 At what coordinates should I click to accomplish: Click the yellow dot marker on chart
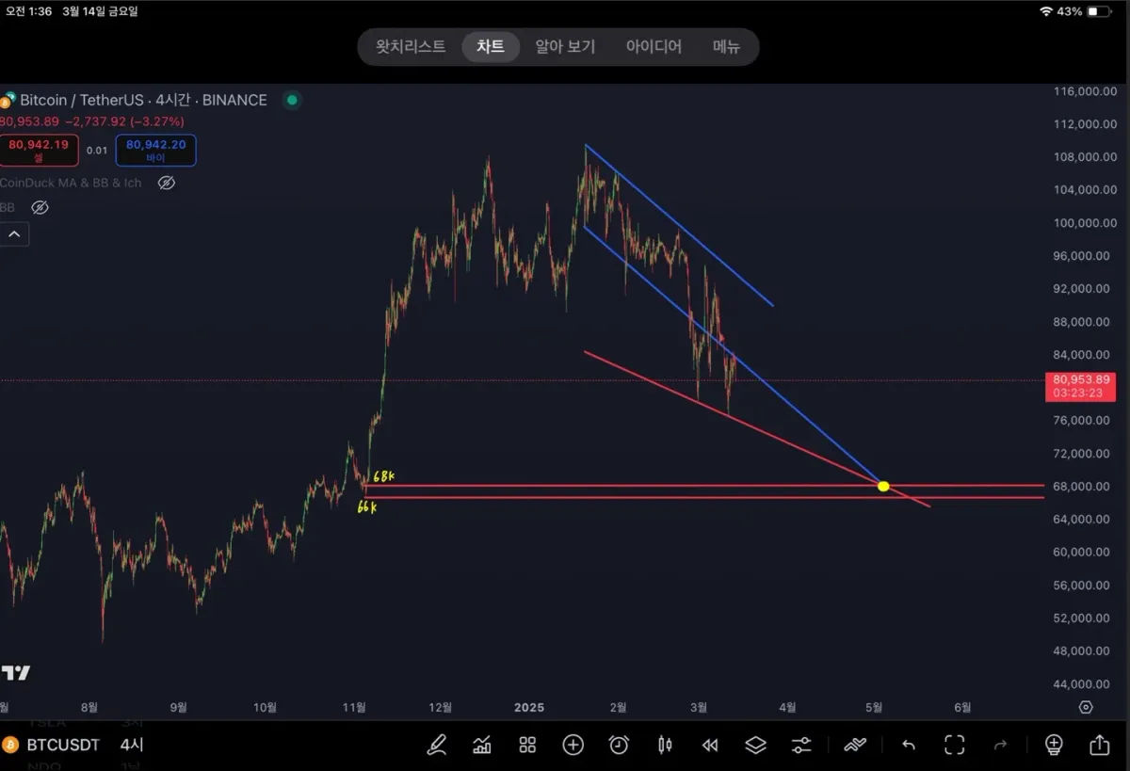click(x=883, y=486)
